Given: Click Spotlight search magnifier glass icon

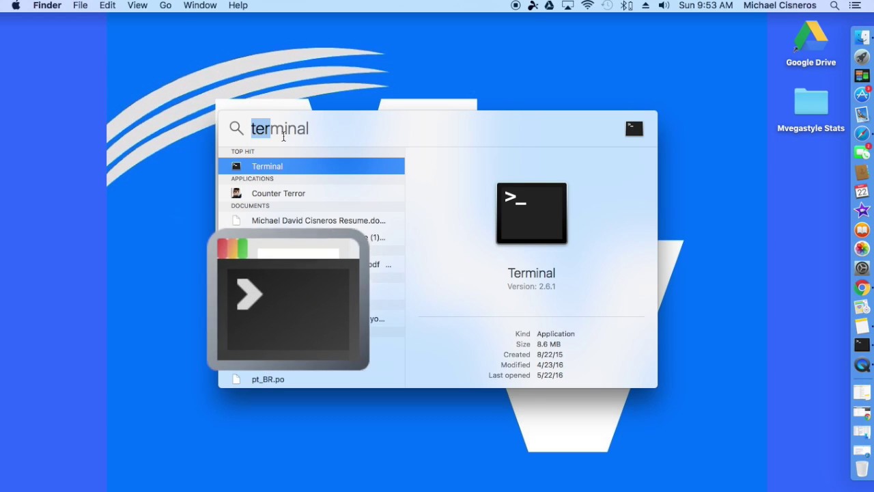Looking at the screenshot, I should pyautogui.click(x=236, y=128).
